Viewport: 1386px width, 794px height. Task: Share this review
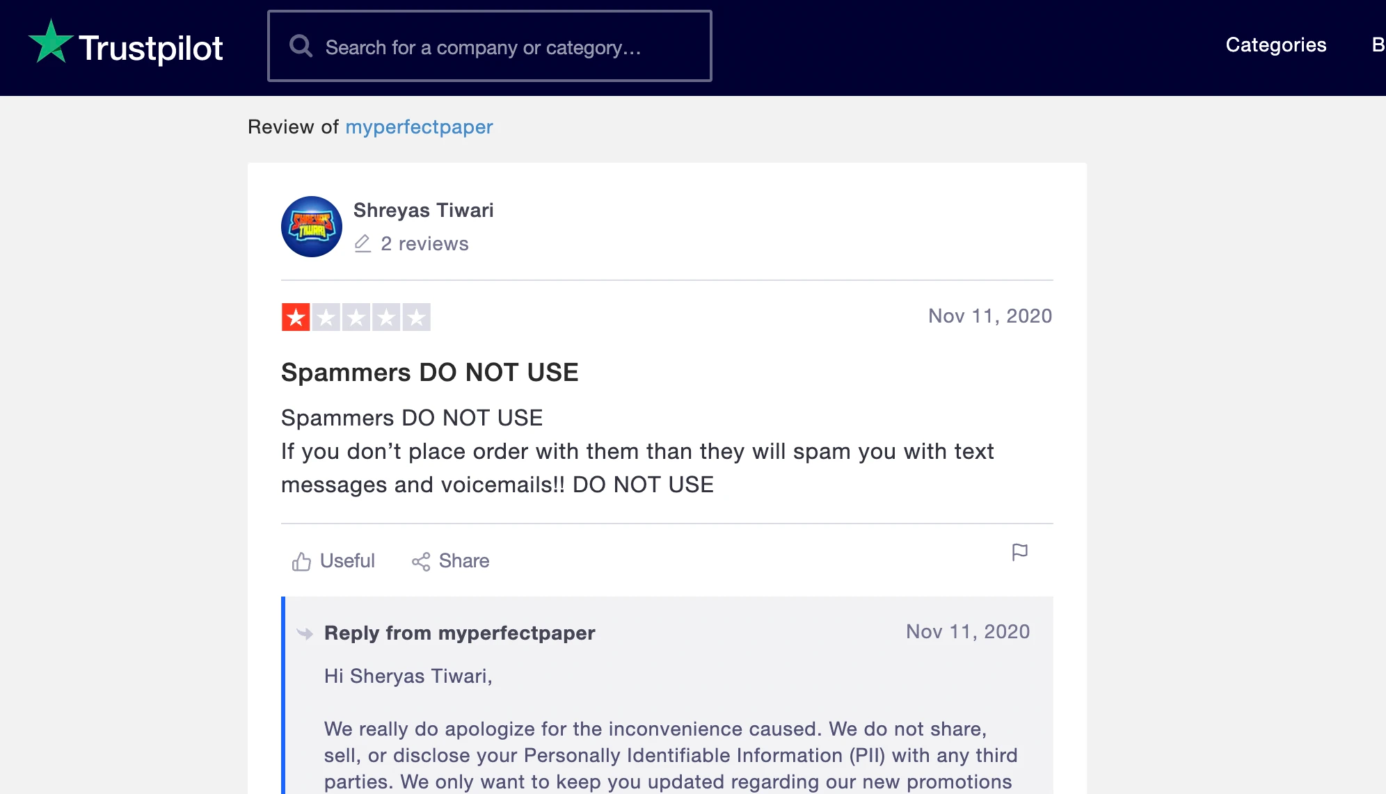[464, 561]
